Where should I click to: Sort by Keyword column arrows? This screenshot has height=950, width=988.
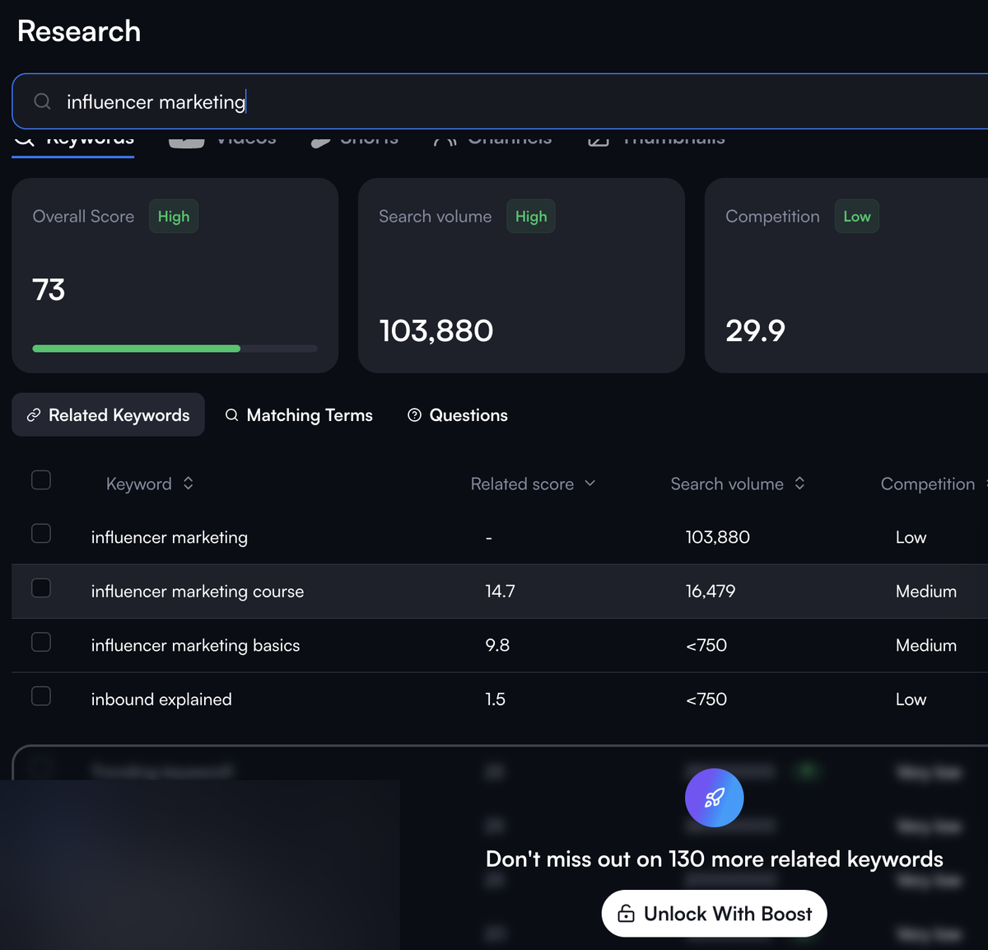[189, 483]
